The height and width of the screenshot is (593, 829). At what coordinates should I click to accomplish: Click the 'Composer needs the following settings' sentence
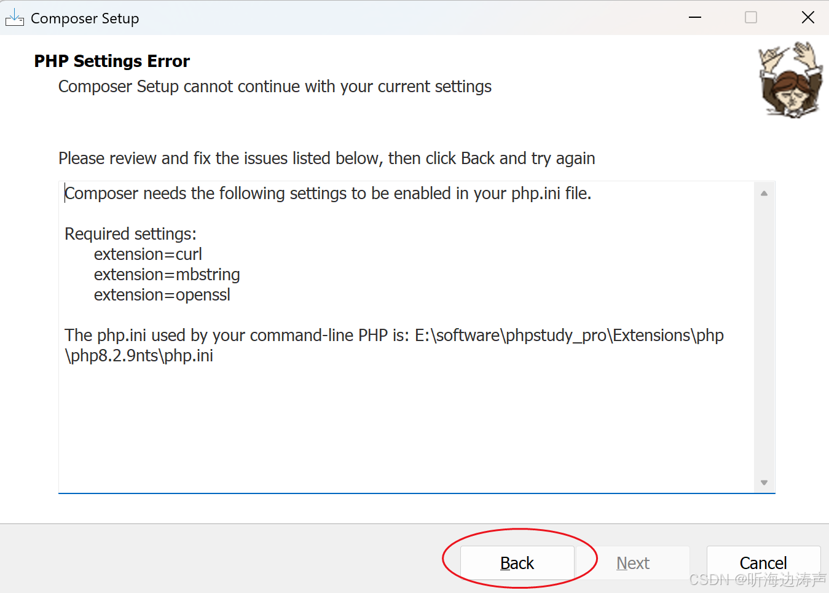point(328,194)
